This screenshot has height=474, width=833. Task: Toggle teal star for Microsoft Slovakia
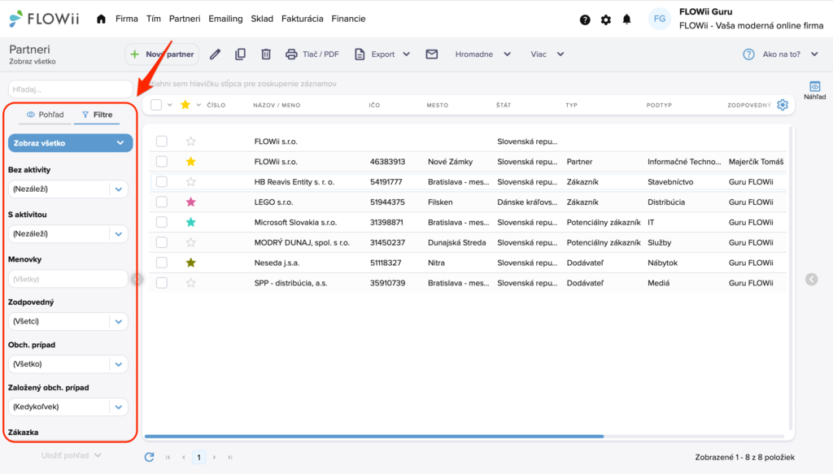(x=190, y=223)
